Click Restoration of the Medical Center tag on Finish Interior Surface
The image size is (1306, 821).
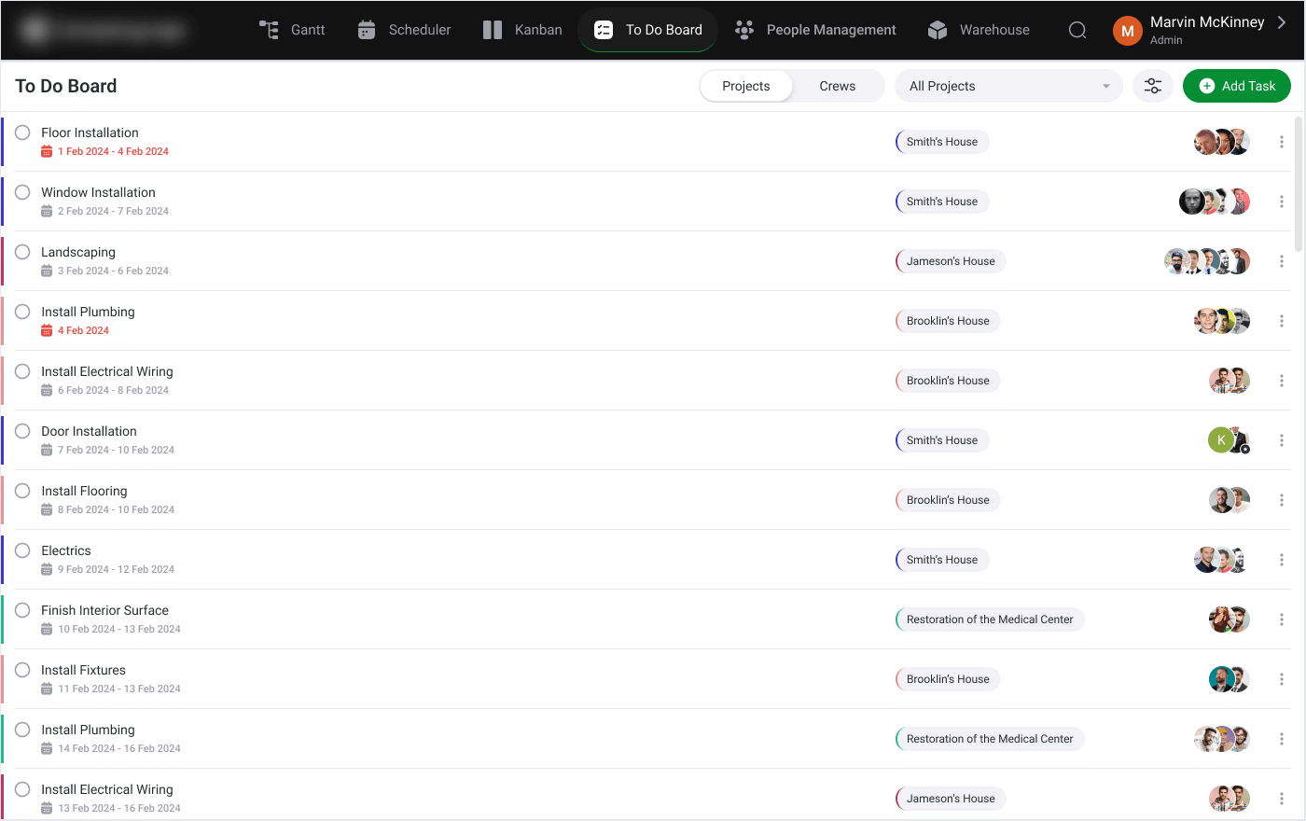(x=989, y=619)
